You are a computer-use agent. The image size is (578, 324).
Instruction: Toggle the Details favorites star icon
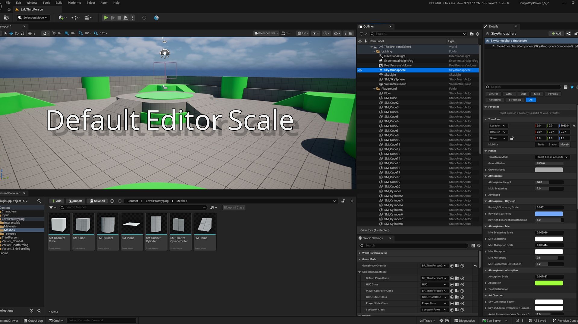point(572,87)
